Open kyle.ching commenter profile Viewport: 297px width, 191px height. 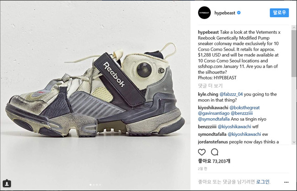click(208, 94)
